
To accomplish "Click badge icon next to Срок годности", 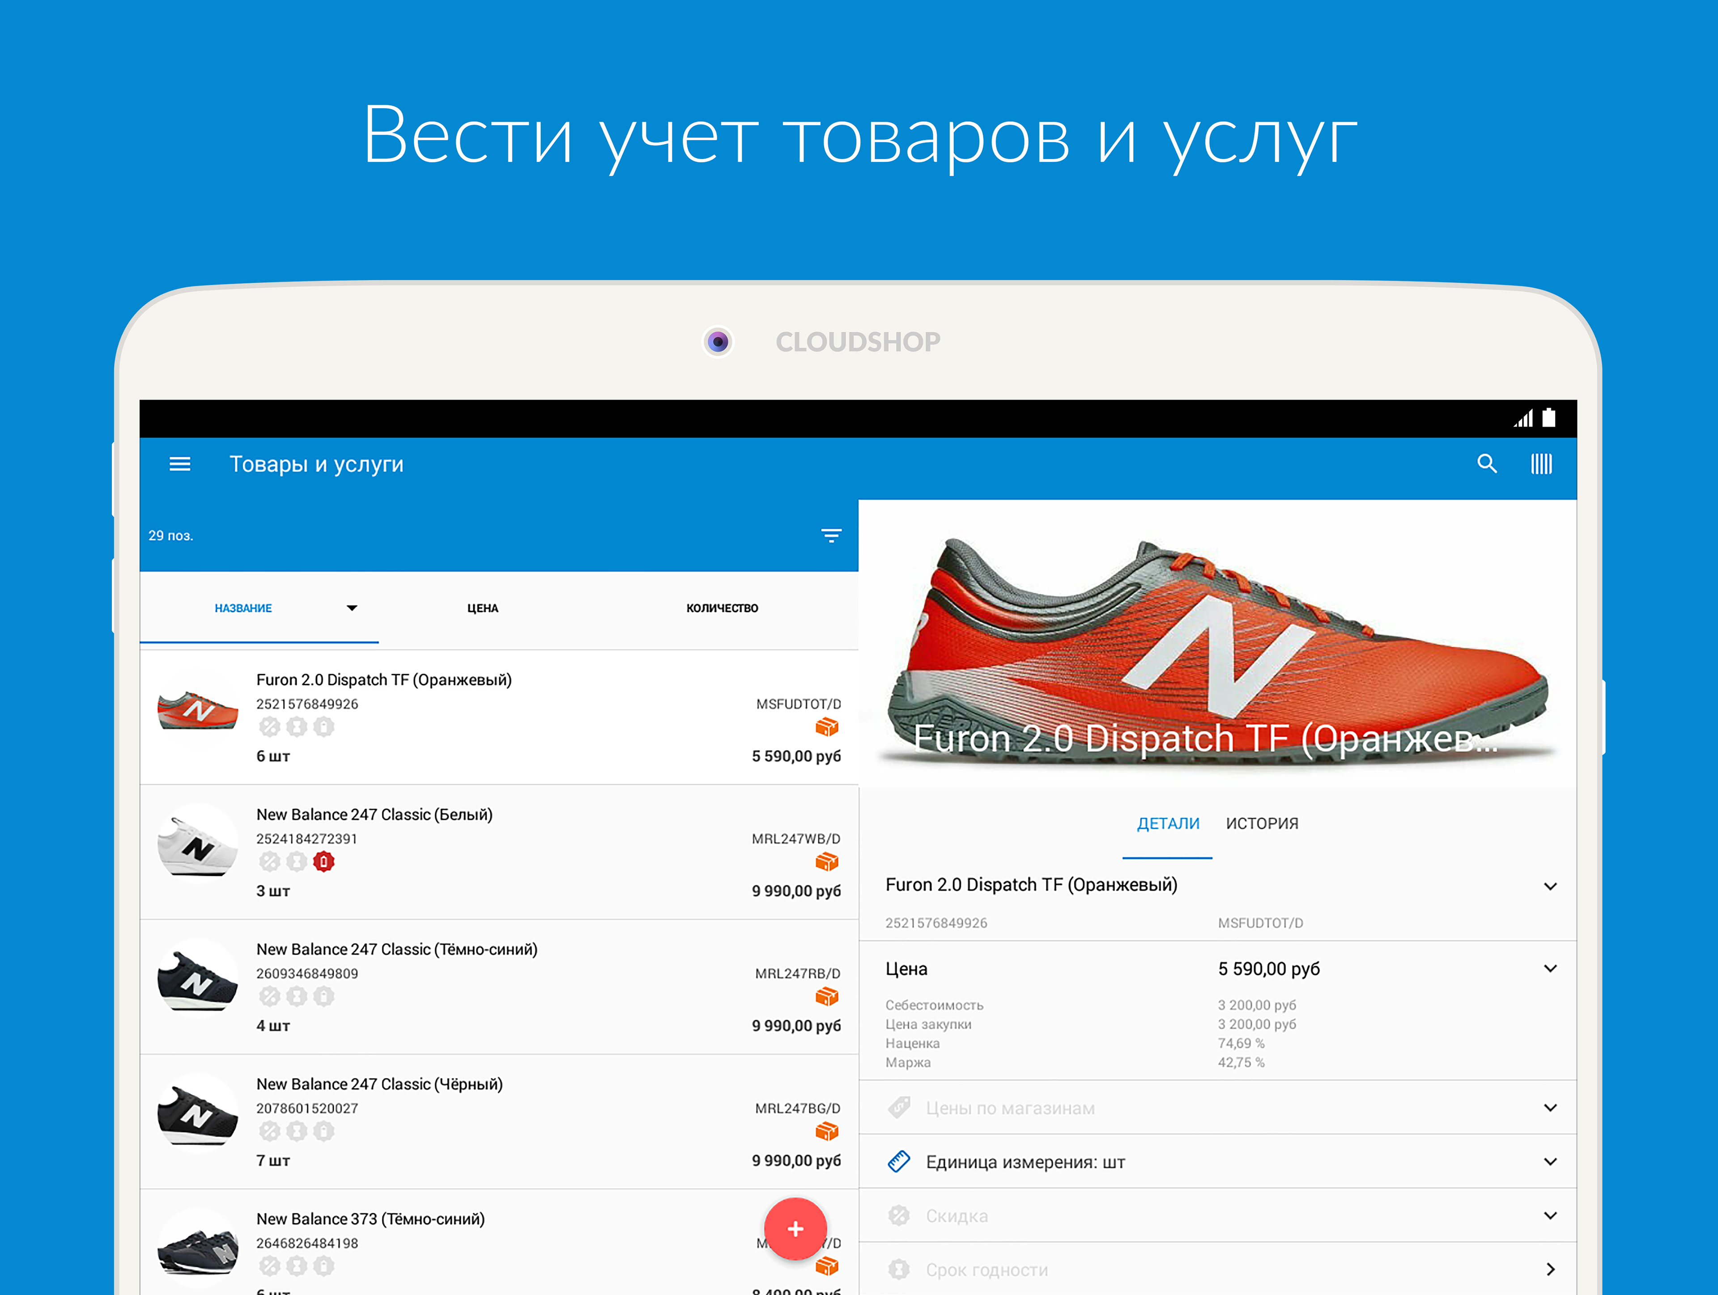I will pyautogui.click(x=899, y=1270).
